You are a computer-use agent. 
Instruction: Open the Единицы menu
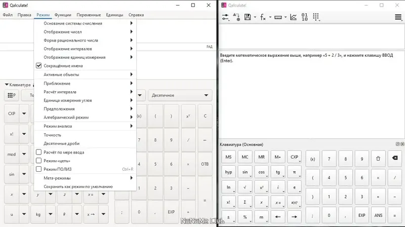114,15
